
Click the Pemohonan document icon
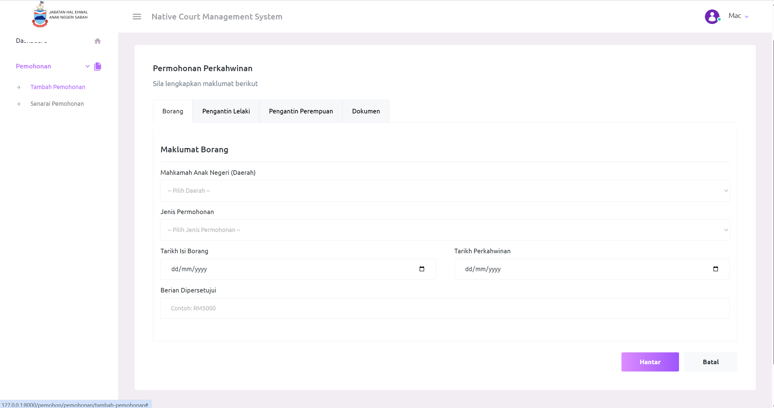[97, 66]
